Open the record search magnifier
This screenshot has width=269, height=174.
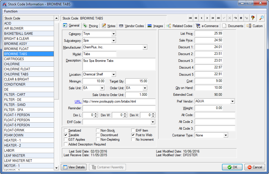(261, 18)
